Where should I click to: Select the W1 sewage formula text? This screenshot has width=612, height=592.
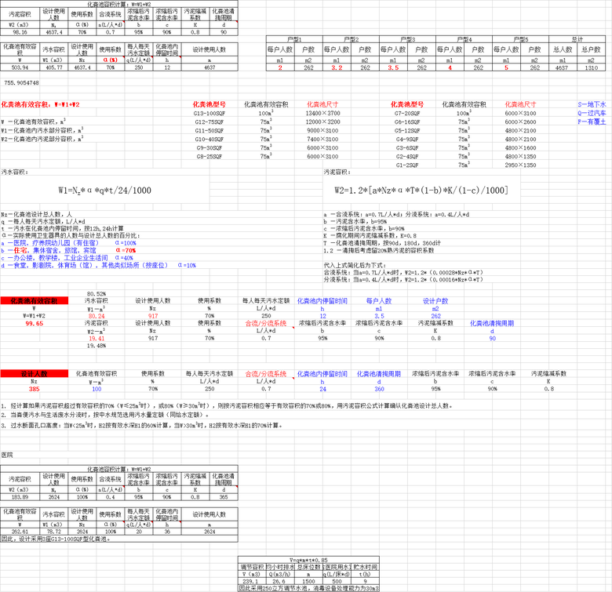pos(104,191)
